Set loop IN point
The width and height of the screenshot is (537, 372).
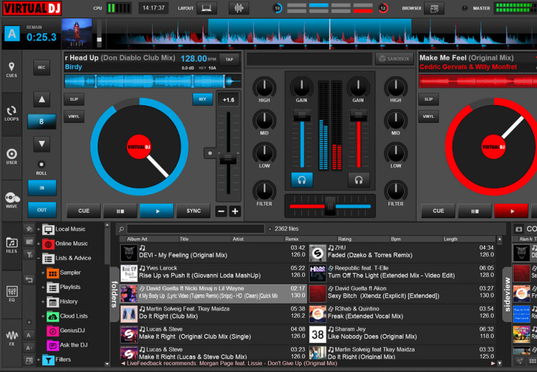point(42,188)
